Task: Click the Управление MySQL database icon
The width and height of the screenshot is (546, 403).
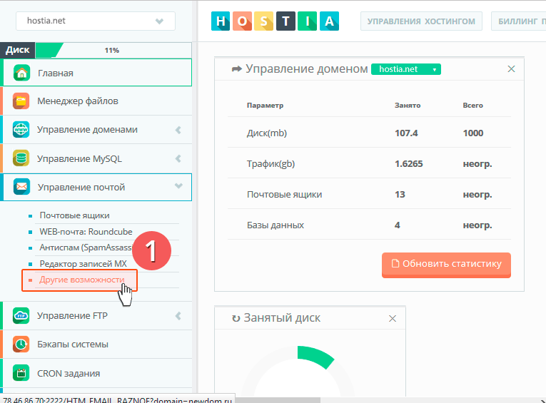Action: [x=21, y=158]
